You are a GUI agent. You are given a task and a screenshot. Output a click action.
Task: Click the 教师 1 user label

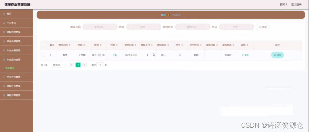pyautogui.click(x=284, y=4)
